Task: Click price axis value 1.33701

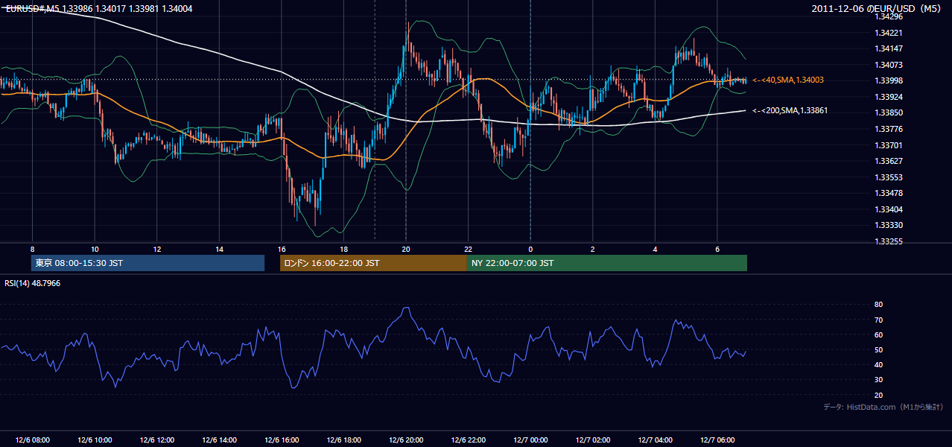Action: 889,145
